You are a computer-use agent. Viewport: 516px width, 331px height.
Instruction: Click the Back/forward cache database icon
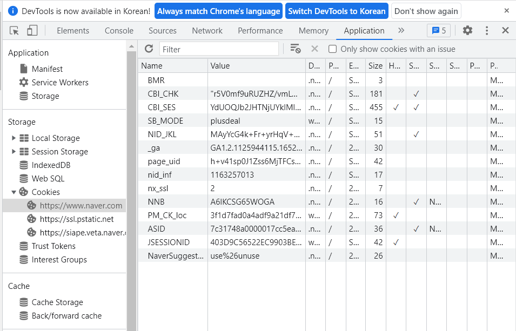(x=24, y=315)
